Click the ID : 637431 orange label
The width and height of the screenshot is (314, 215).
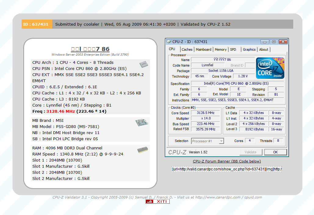[x=37, y=24]
